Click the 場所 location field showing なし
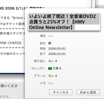Image resolution: width=104 pixels, height=99 pixels. pyautogui.click(x=51, y=36)
